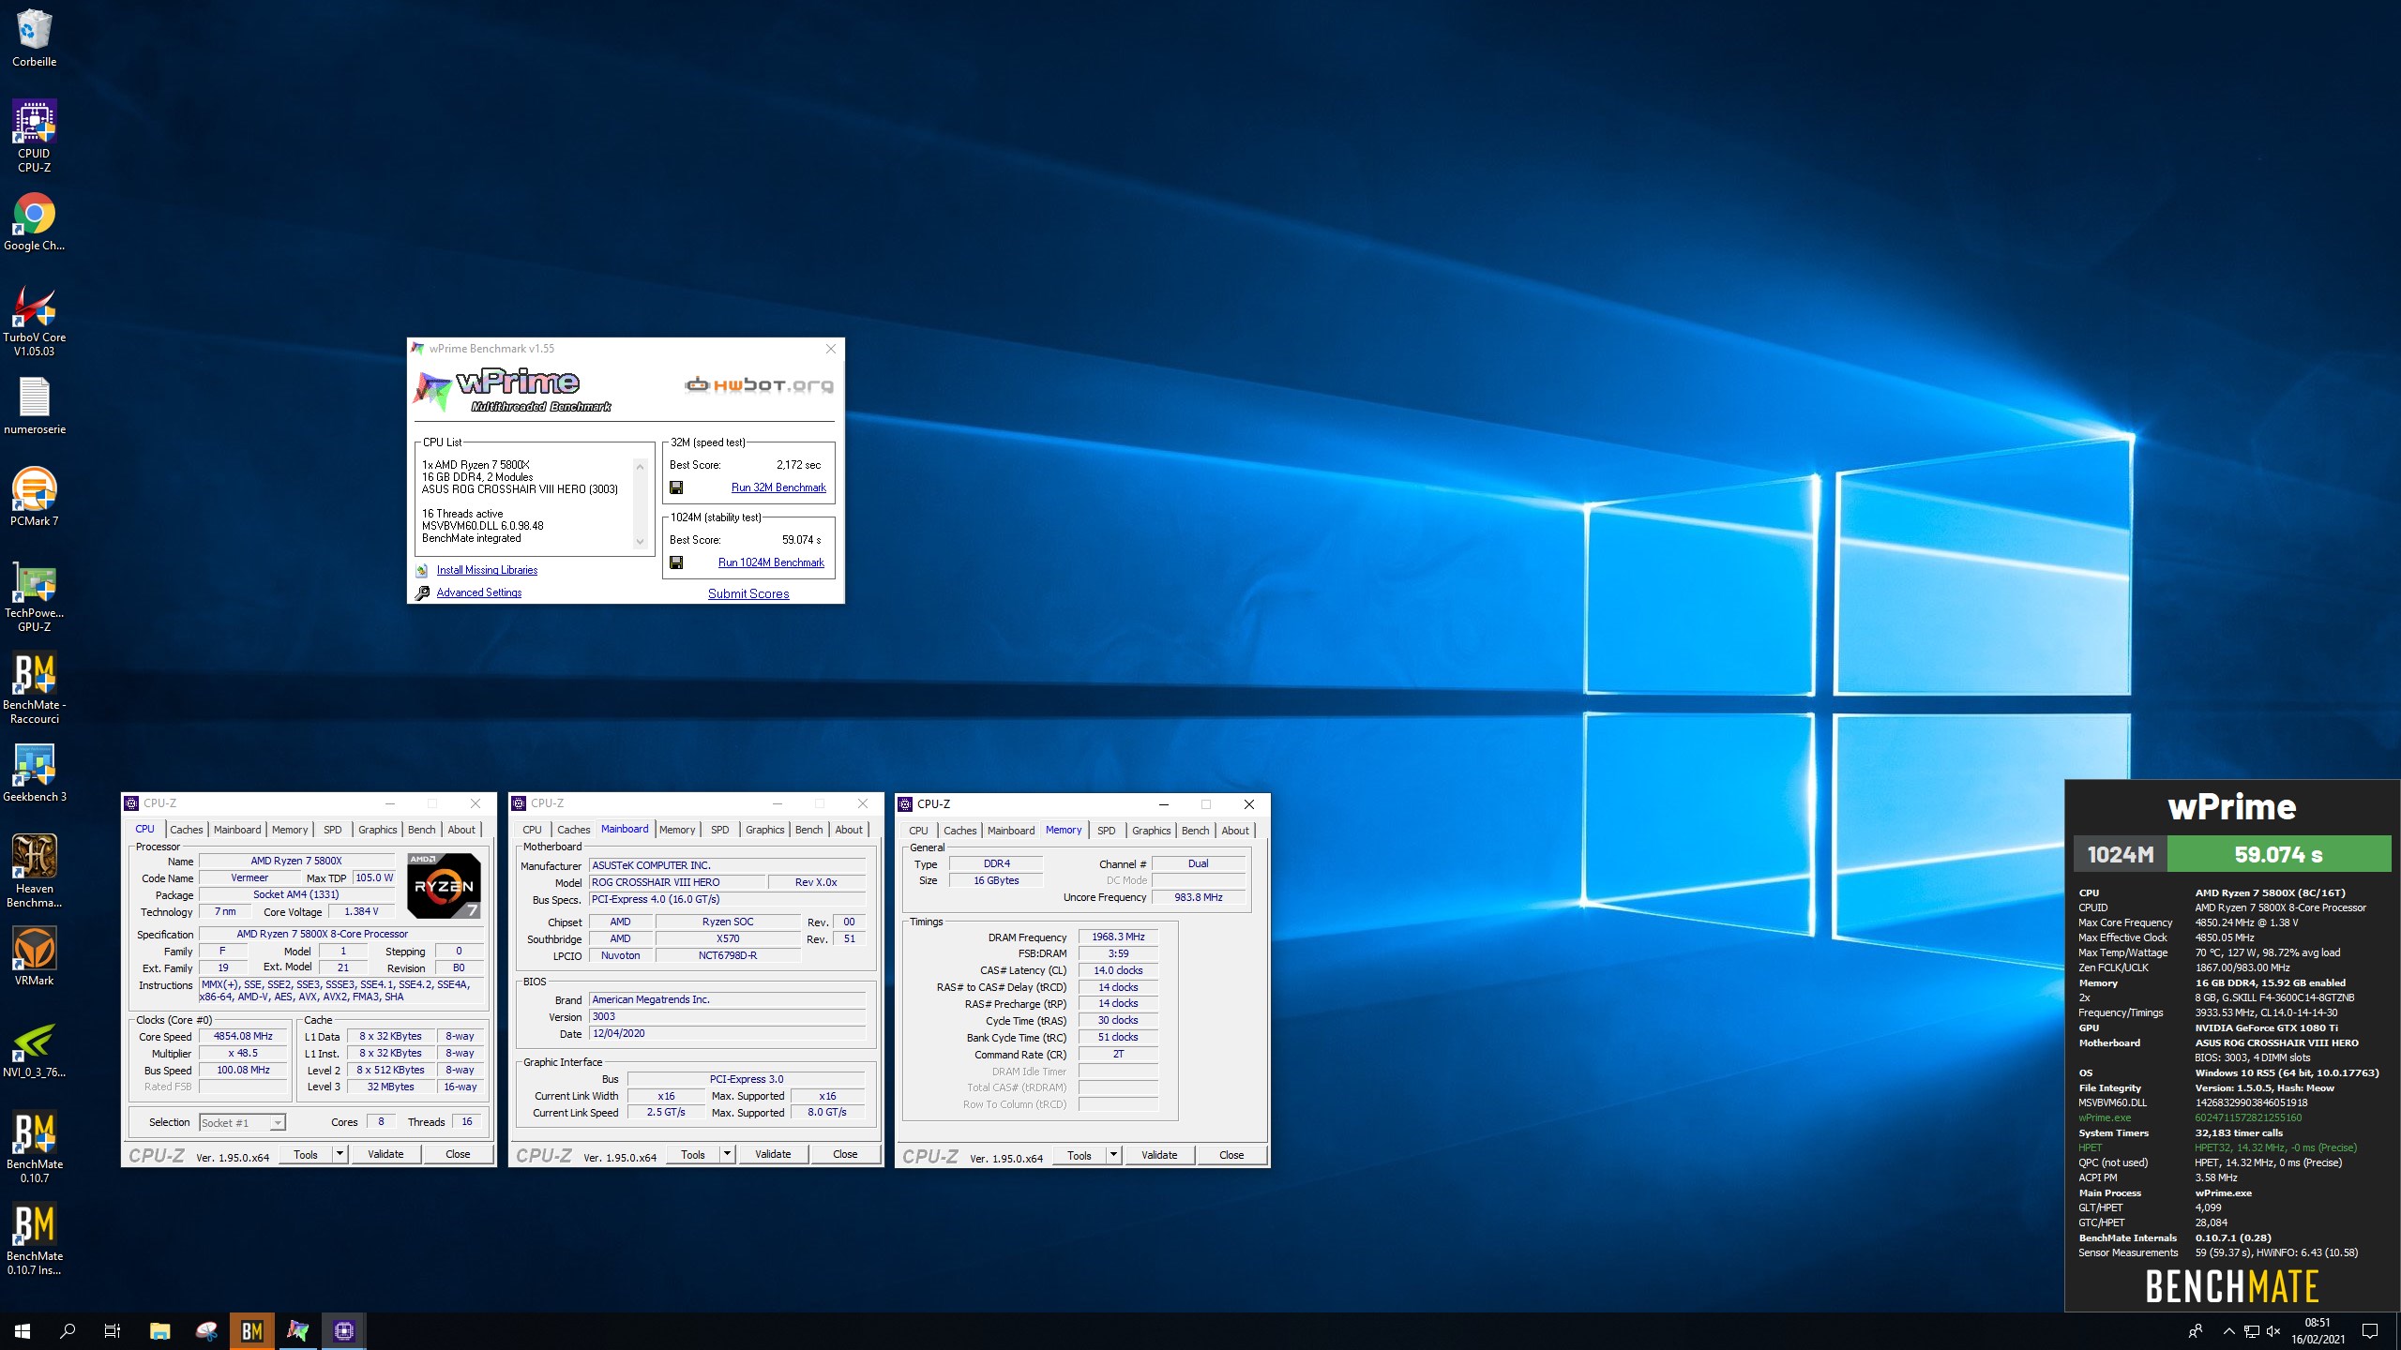Launch the PCMark 7 desktop shortcut
The width and height of the screenshot is (2401, 1350).
[x=34, y=498]
